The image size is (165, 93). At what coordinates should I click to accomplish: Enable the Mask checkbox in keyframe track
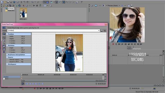coord(4,79)
